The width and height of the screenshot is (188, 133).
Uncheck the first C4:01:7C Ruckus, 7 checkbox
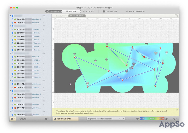click(x=13, y=19)
